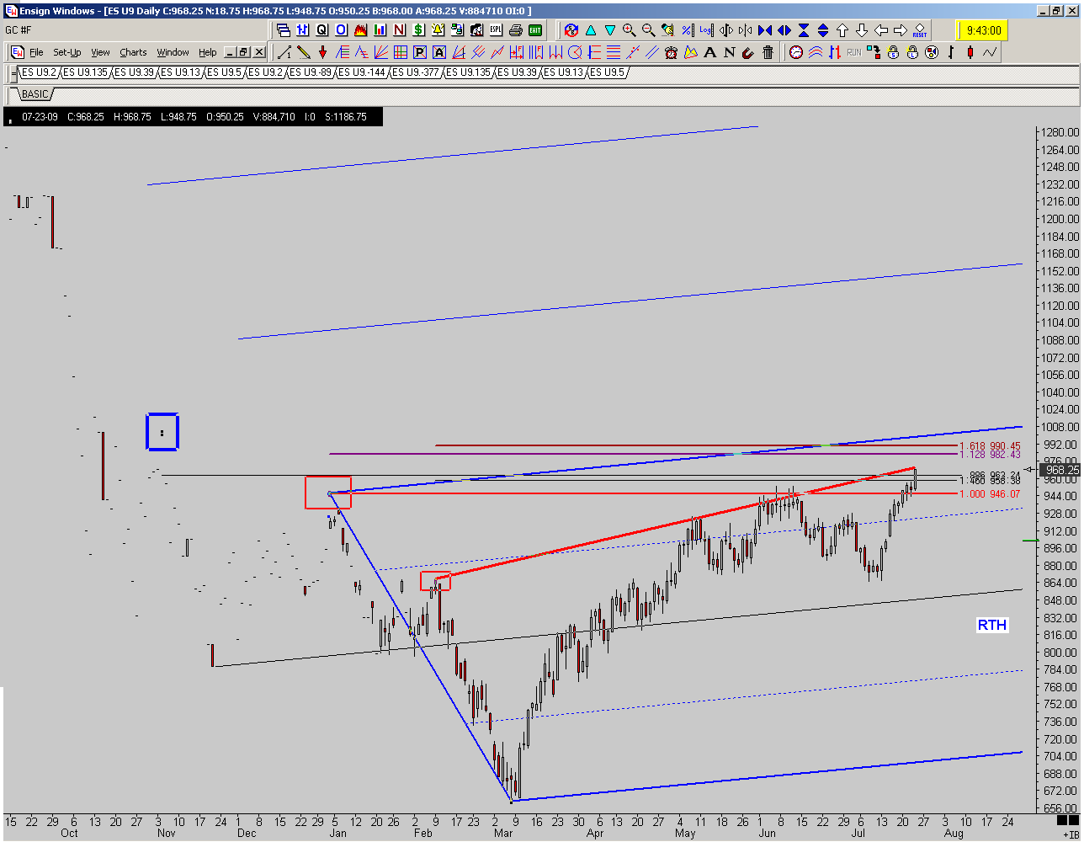The width and height of the screenshot is (1084, 842).
Task: Switch to the ES U9.-144 tab
Action: click(362, 72)
